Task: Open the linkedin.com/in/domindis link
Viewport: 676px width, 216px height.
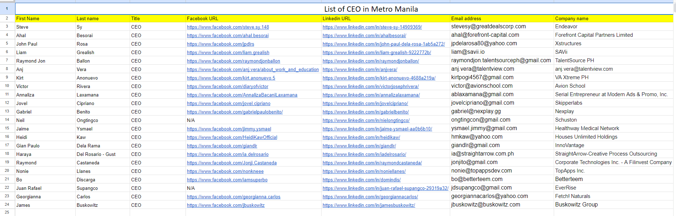Action: [361, 180]
